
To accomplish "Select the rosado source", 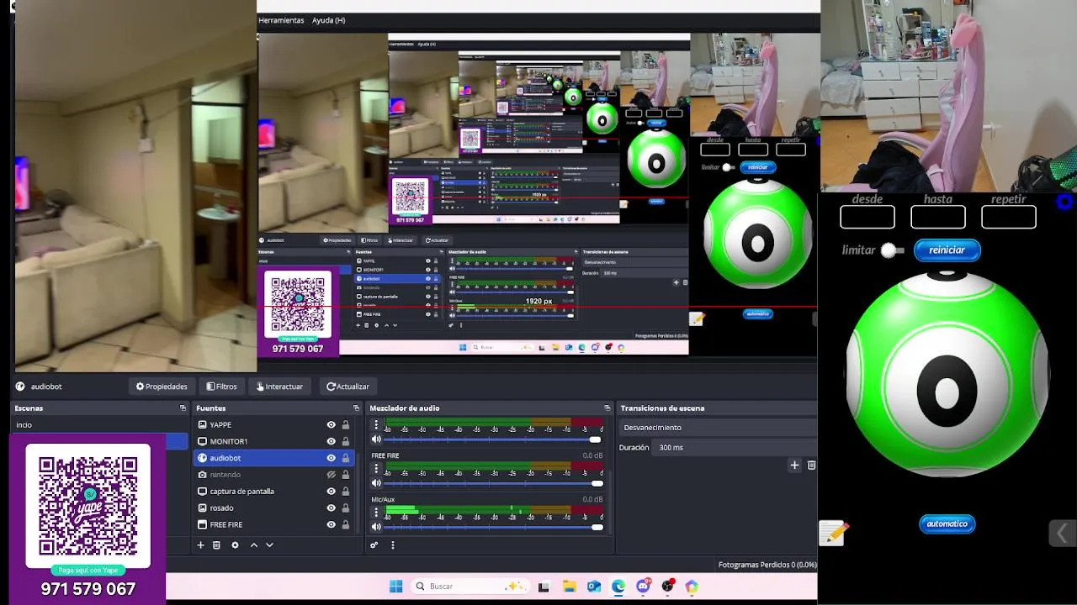I will coord(261,508).
